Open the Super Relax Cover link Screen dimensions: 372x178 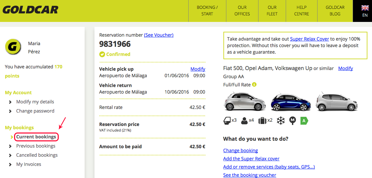coord(309,39)
